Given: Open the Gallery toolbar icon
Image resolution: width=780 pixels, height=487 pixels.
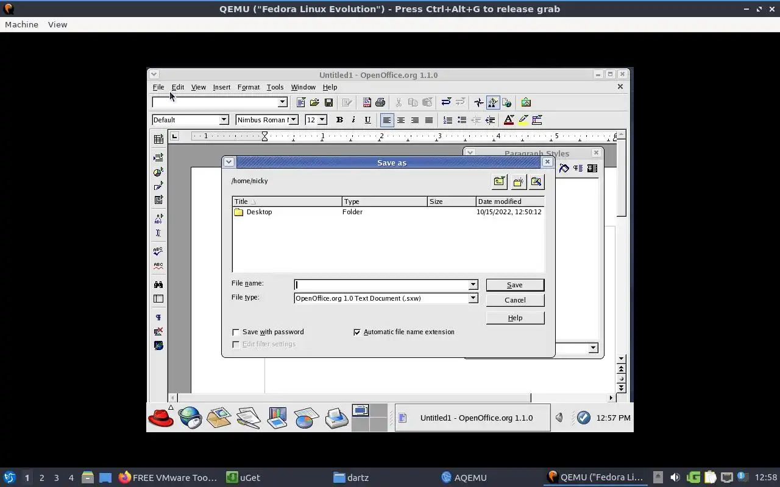Looking at the screenshot, I should (x=526, y=102).
